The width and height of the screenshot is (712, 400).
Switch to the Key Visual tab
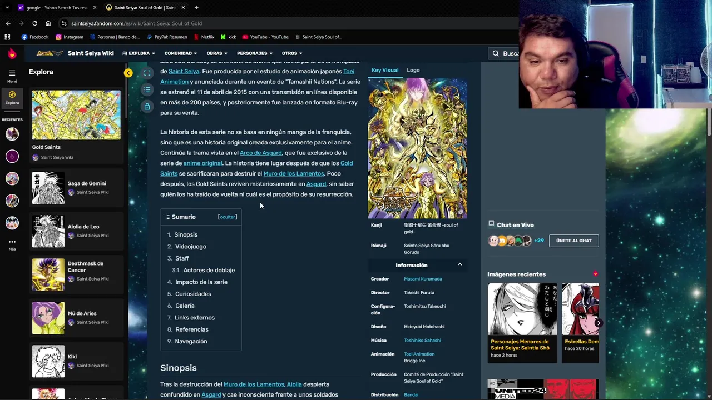click(385, 70)
